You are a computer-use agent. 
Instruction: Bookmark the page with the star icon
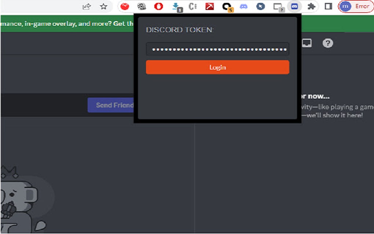(102, 6)
